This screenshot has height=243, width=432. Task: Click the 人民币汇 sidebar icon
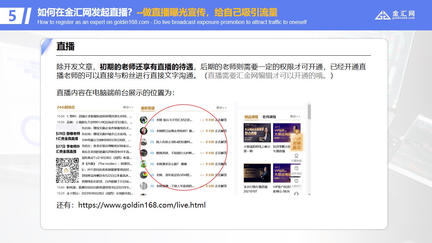coord(296,183)
